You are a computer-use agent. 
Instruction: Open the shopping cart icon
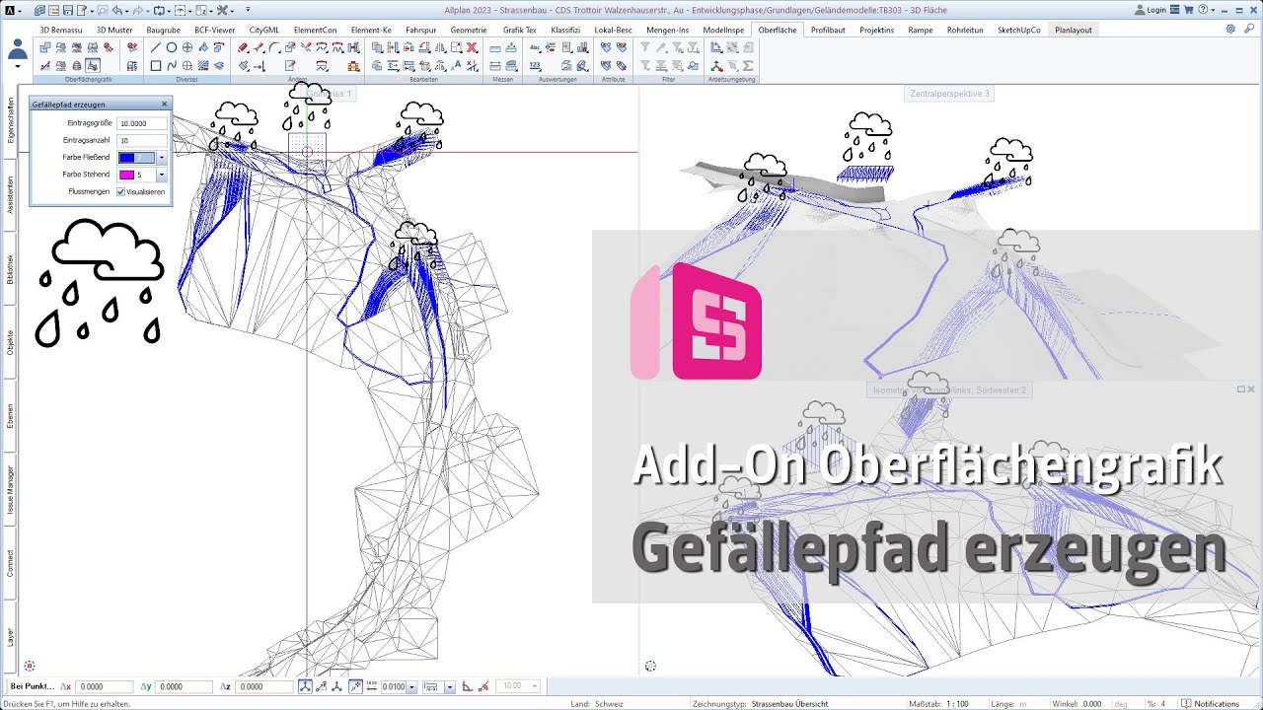coord(1188,10)
